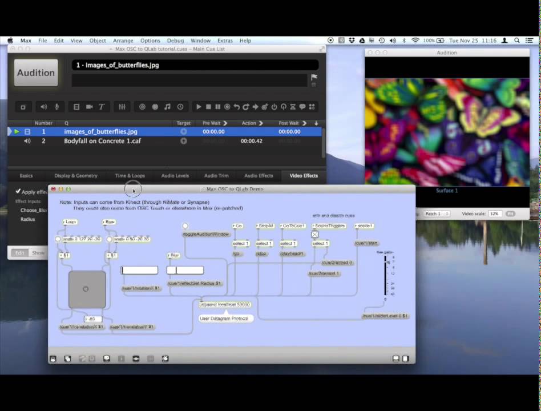Switch to the Audio Effects tab
The image size is (541, 411).
(x=259, y=176)
